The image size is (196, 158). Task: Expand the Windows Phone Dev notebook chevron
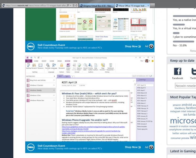54,100
